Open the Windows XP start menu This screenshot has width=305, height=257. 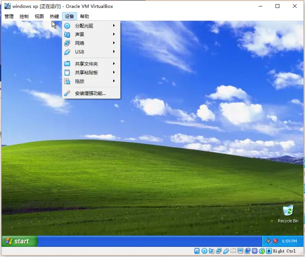(19, 241)
